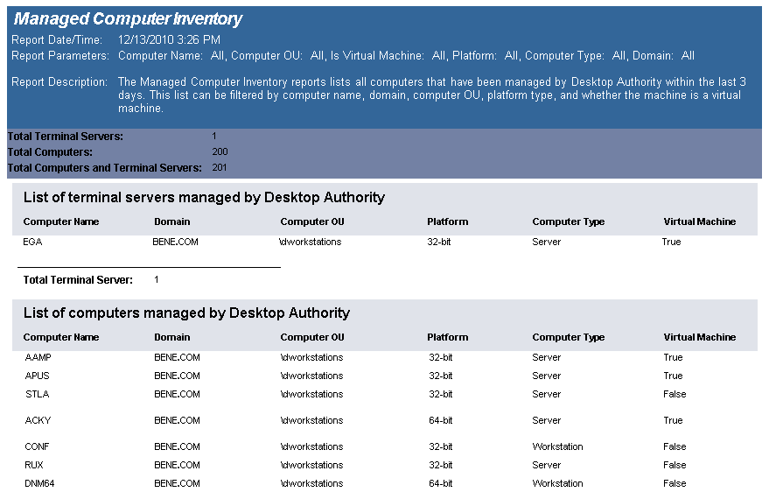
Task: Click the Managed Computer Inventory report title
Action: 129,19
